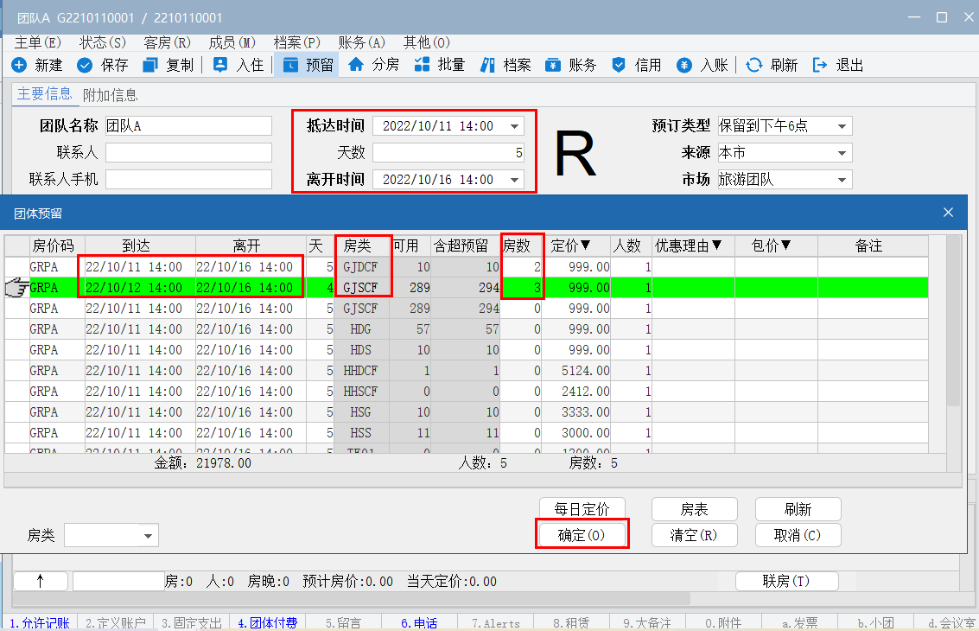Click the HSS room type cell
The width and height of the screenshot is (979, 631).
361,433
